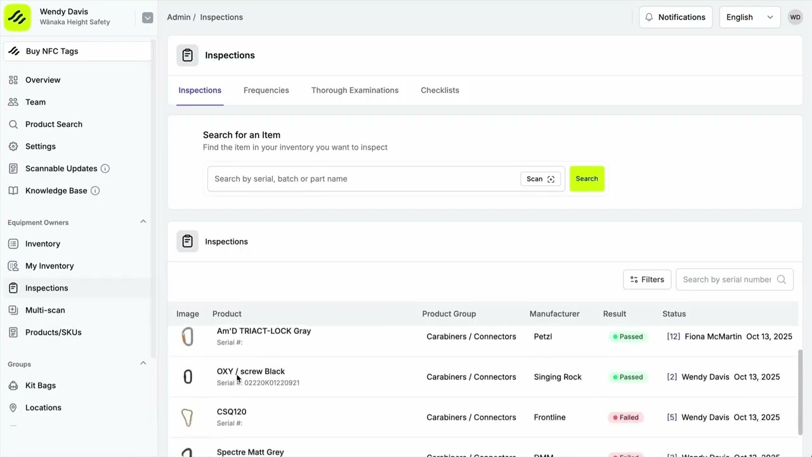Focus the Search by serial number field
The width and height of the screenshot is (812, 457).
click(x=735, y=279)
